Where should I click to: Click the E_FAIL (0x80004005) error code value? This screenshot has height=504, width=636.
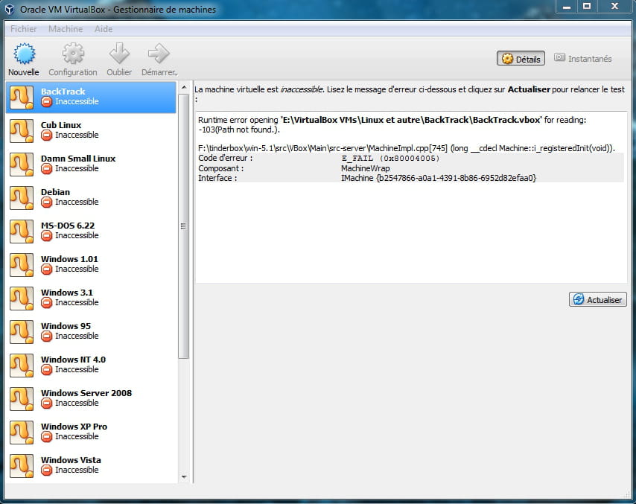point(390,159)
